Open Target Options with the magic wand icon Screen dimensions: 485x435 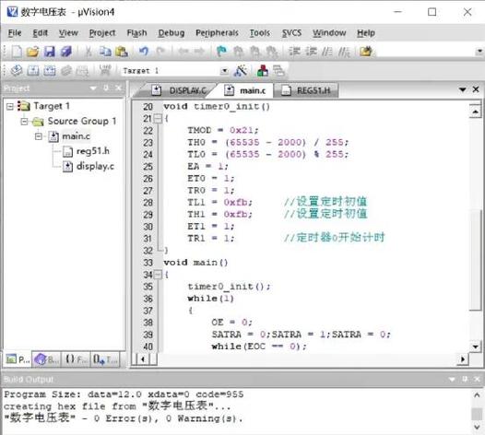tap(241, 71)
